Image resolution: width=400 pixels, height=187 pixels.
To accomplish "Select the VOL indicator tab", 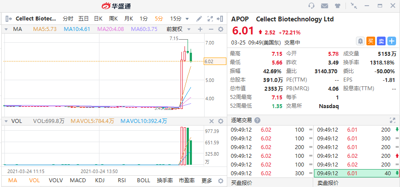I will click(34, 180).
